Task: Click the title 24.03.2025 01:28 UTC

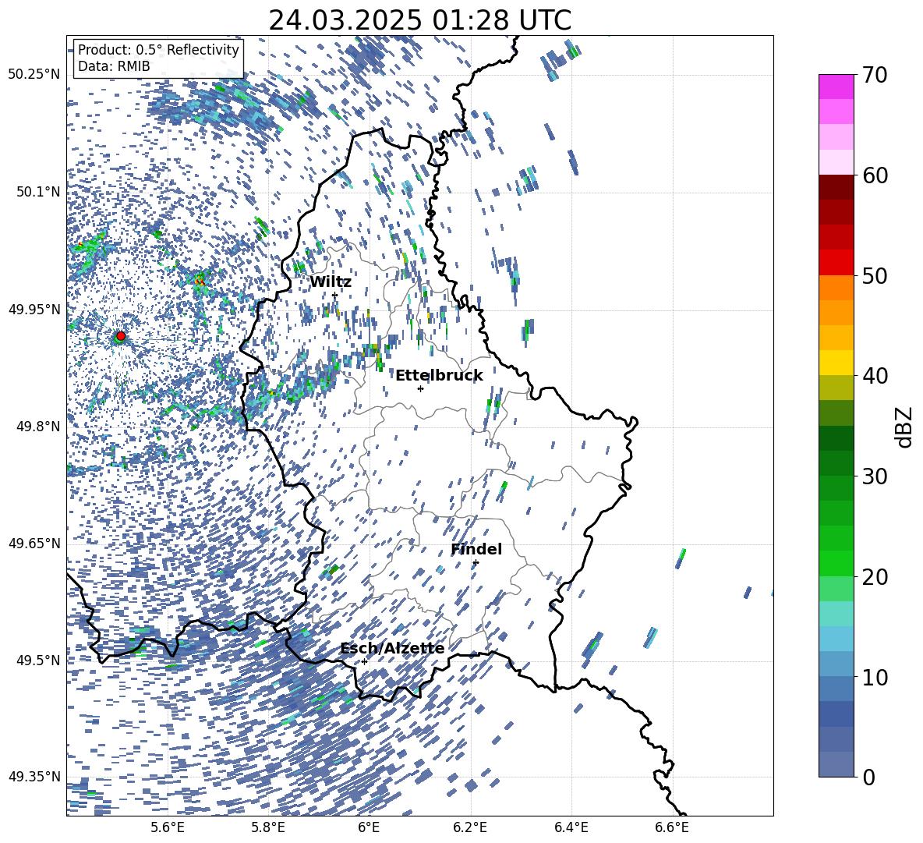Action: [x=419, y=20]
